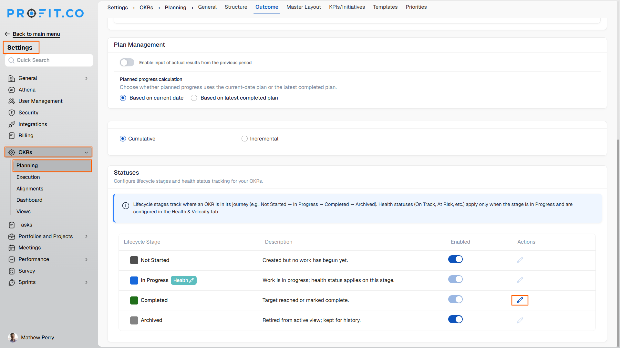Toggle Enable input of actual results switch
This screenshot has width=620, height=348.
(x=127, y=63)
